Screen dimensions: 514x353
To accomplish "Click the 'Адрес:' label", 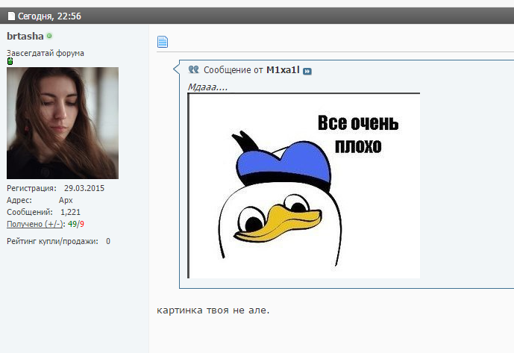I will click(19, 200).
